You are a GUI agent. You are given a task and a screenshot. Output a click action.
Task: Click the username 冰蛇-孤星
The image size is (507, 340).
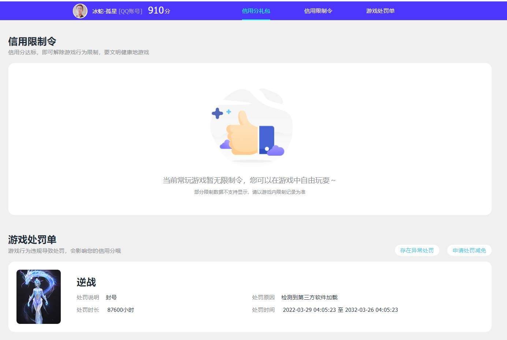[x=104, y=11]
